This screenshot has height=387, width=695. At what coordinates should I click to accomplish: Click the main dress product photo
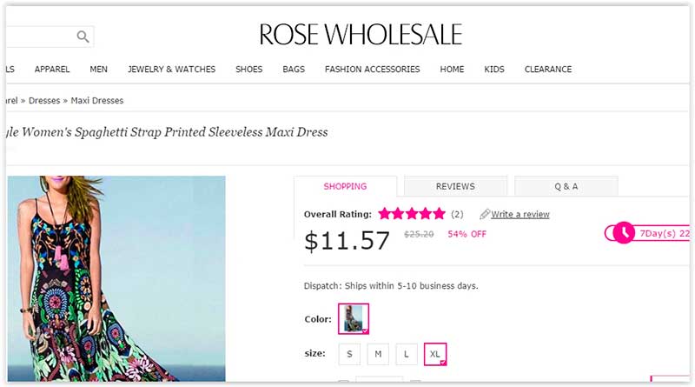pos(116,278)
